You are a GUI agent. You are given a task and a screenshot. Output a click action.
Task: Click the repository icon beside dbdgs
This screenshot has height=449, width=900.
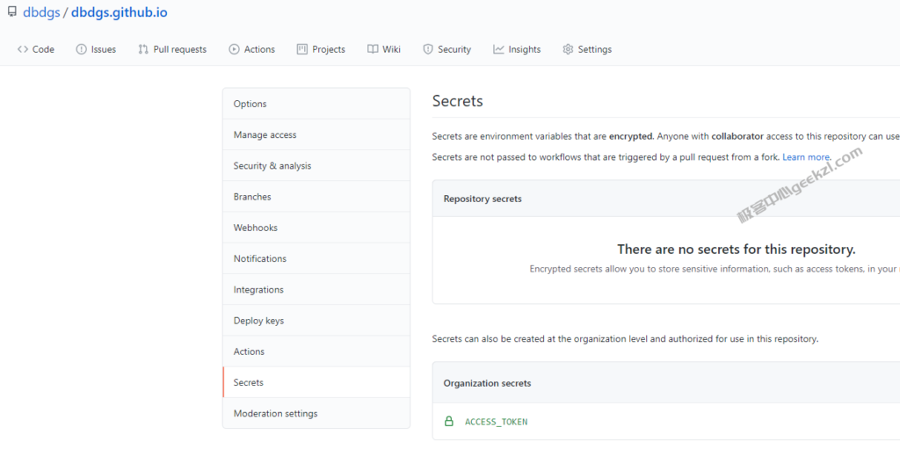(x=11, y=11)
